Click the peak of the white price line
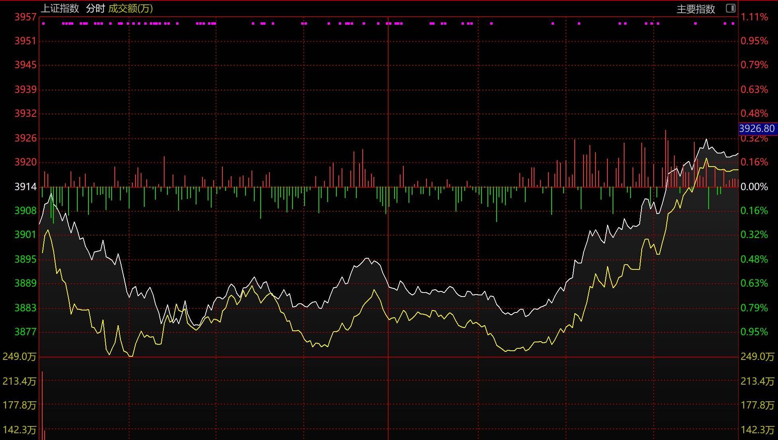 pyautogui.click(x=706, y=139)
